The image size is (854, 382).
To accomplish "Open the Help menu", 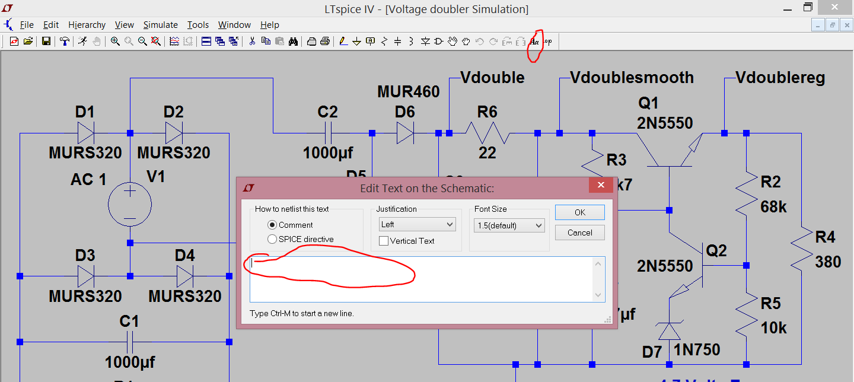I will pyautogui.click(x=269, y=25).
